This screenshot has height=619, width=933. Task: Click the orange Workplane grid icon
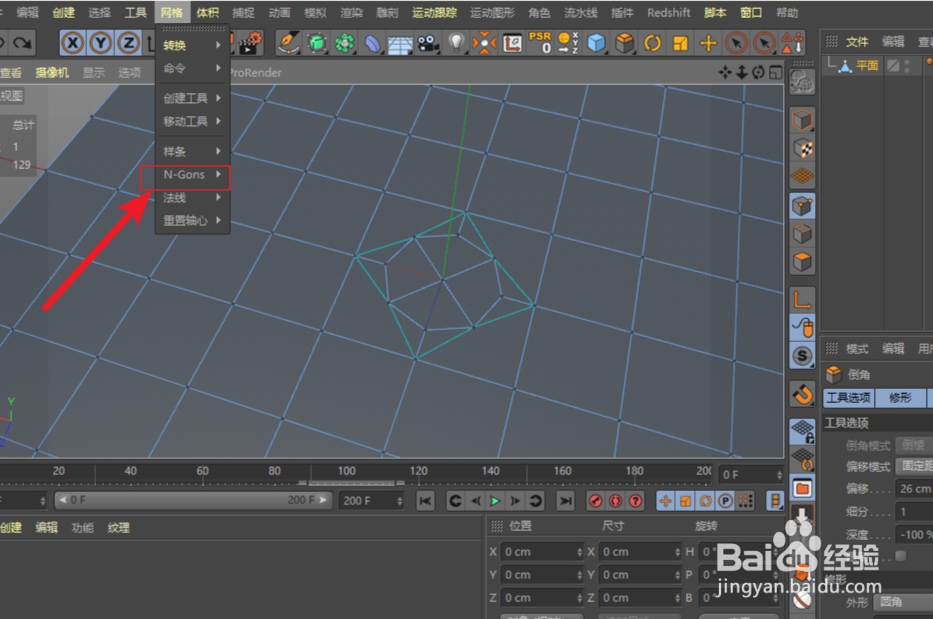coord(802,175)
